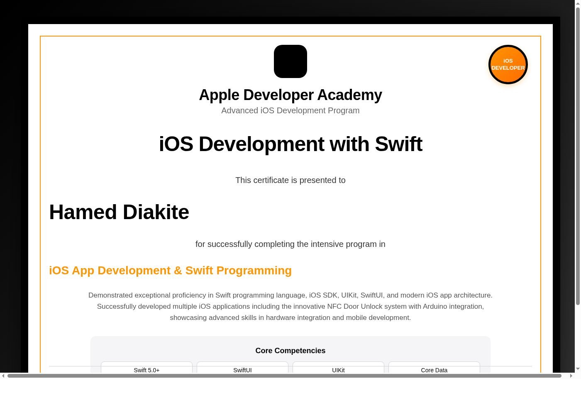This screenshot has width=581, height=415.
Task: Click the vertical scrollbar down arrow
Action: pyautogui.click(x=577, y=369)
